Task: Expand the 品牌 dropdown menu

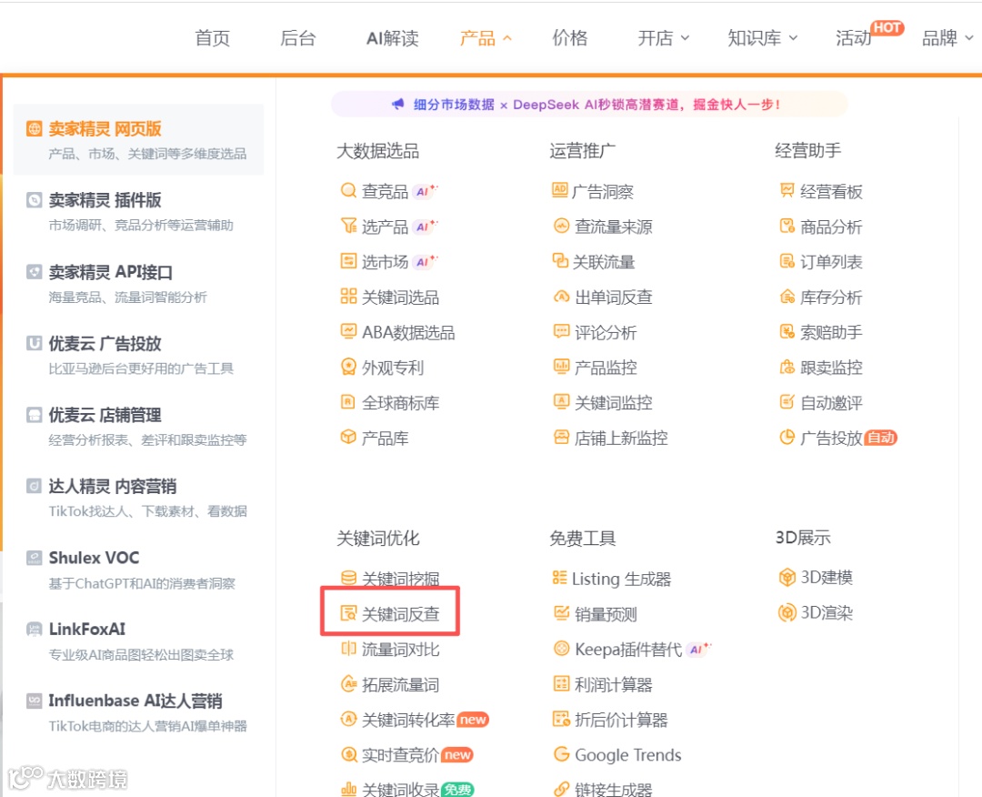Action: click(x=947, y=38)
